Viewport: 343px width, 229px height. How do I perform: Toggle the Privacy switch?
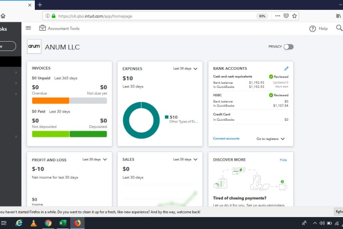tap(288, 47)
